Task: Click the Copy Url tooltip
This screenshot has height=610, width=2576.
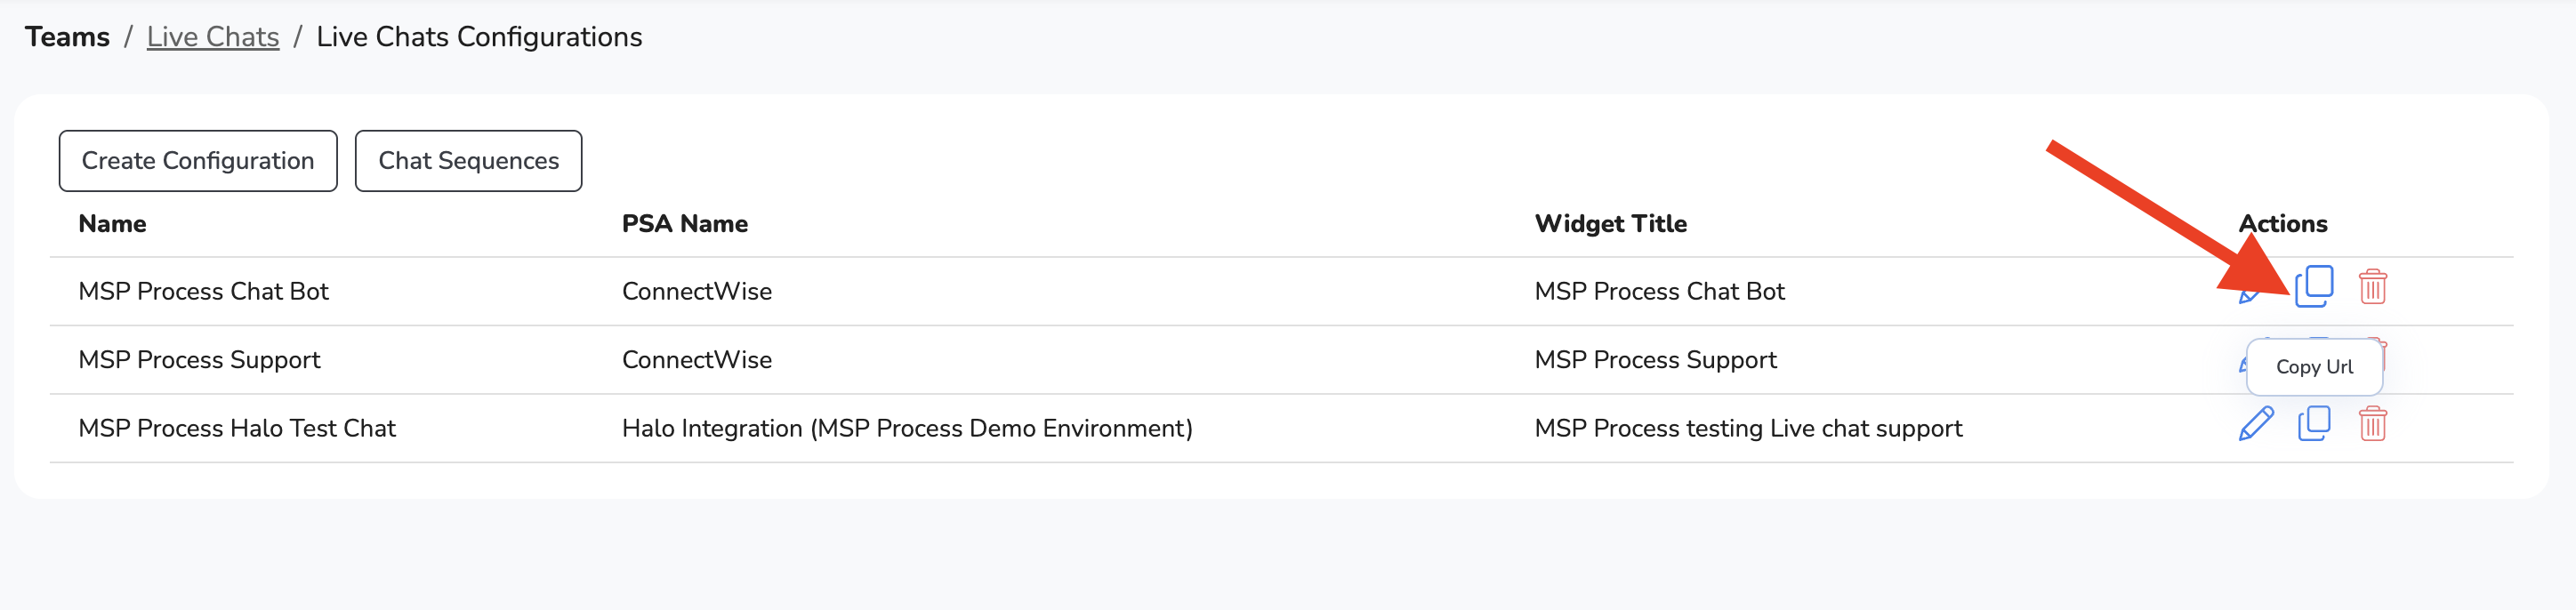Action: pos(2314,367)
